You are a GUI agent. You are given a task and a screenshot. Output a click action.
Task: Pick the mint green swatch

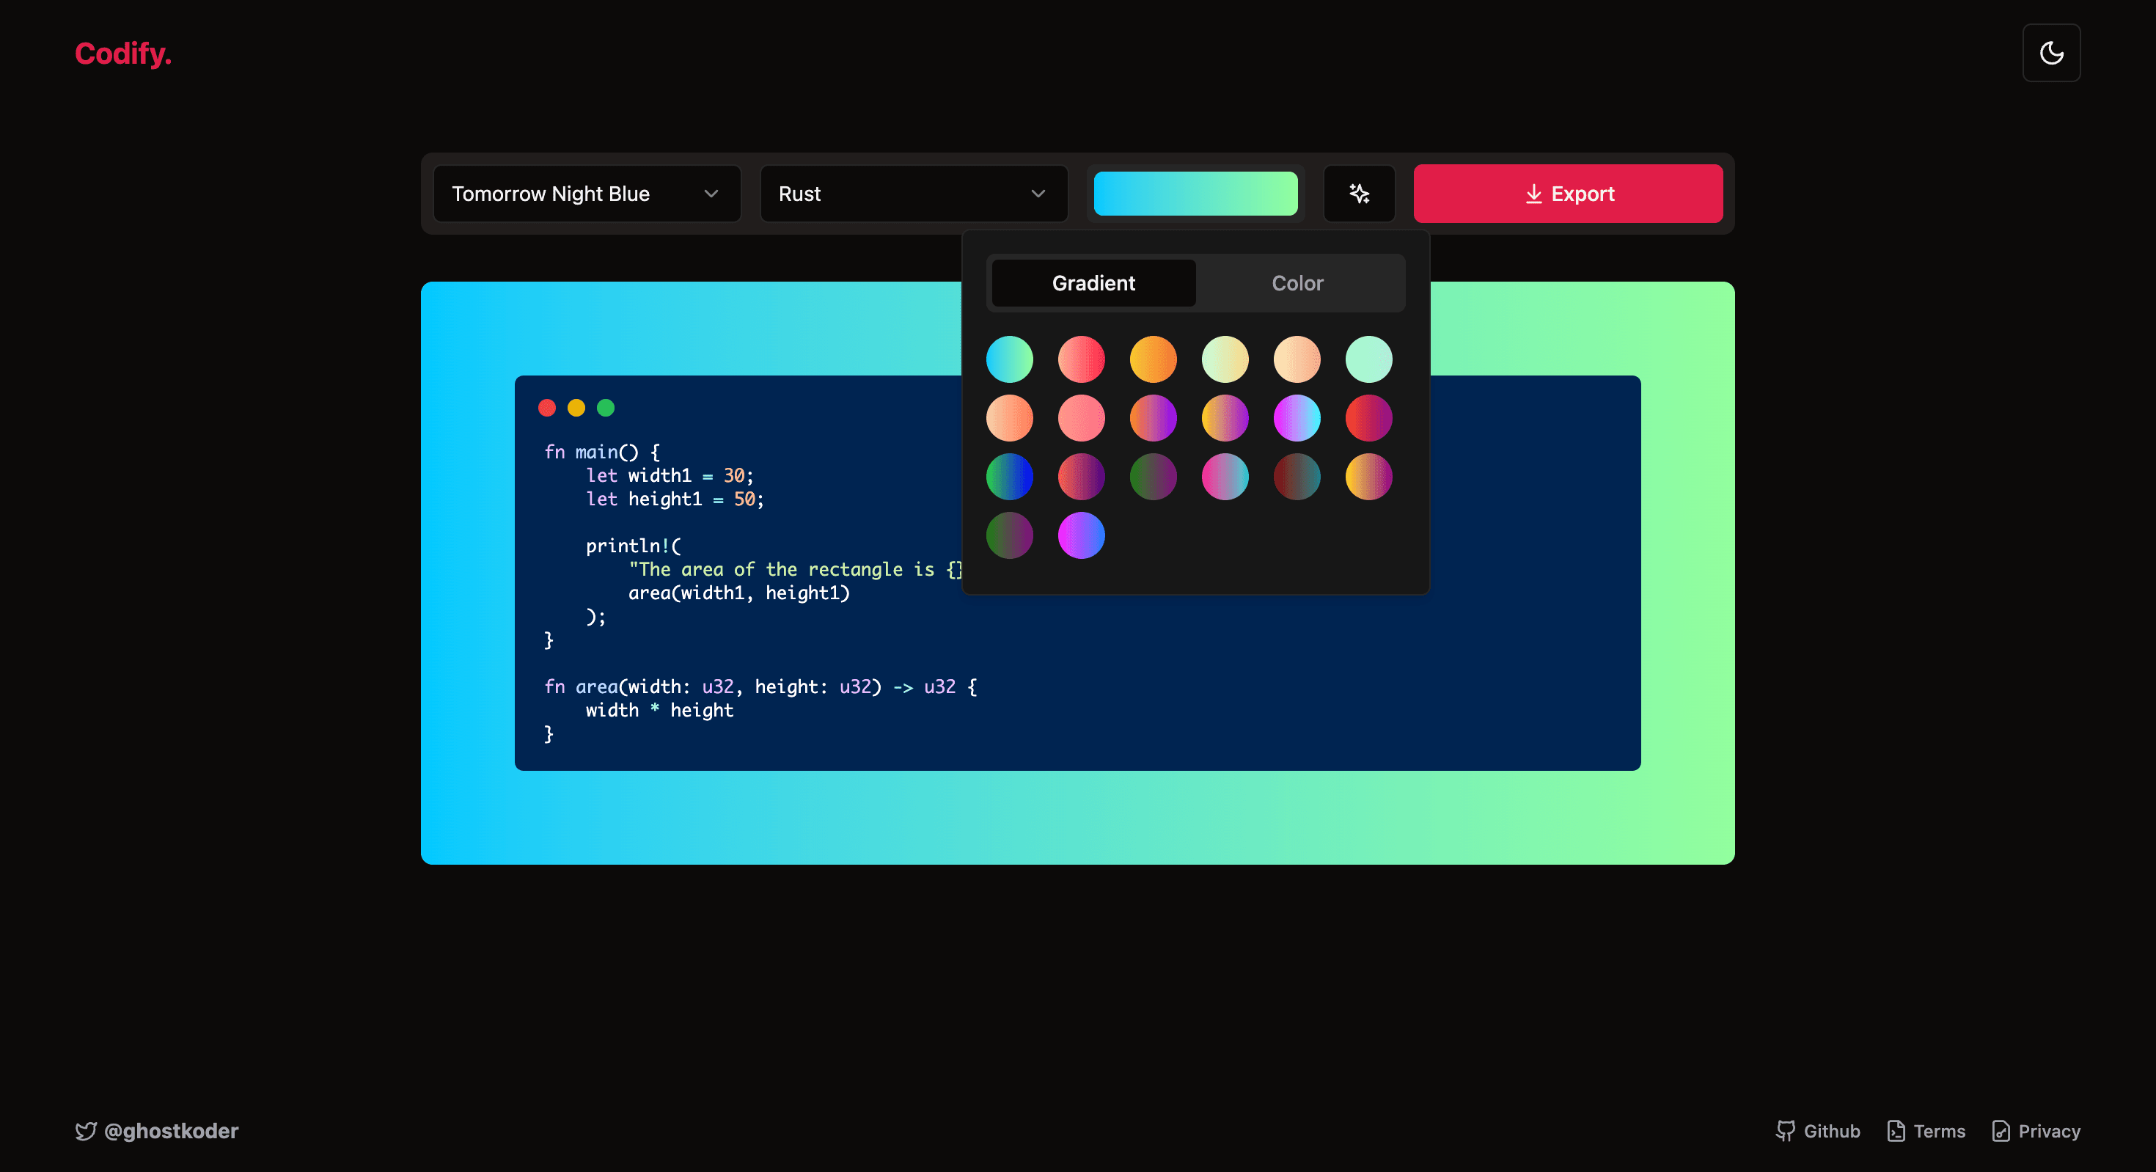click(x=1369, y=359)
